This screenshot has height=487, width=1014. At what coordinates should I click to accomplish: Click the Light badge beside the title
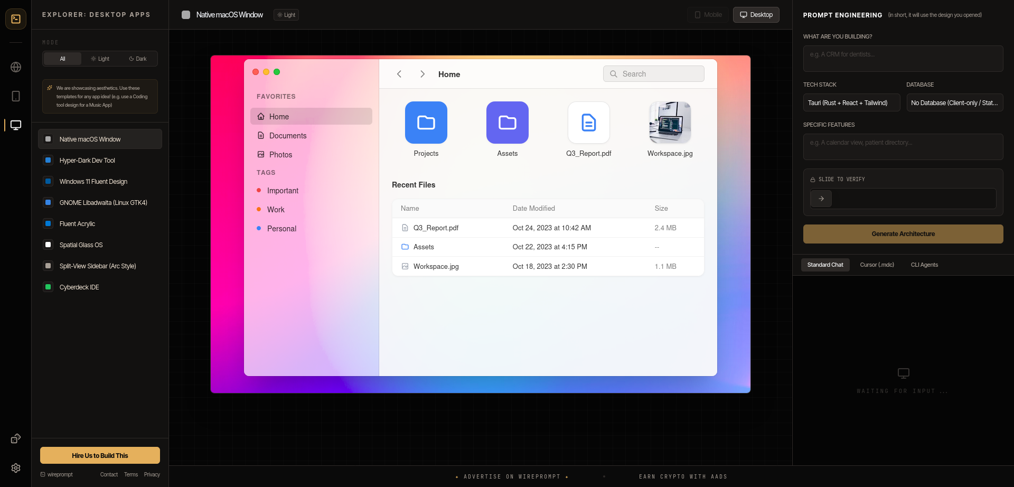(x=286, y=15)
